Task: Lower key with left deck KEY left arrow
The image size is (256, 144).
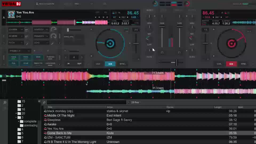Action: click(119, 17)
